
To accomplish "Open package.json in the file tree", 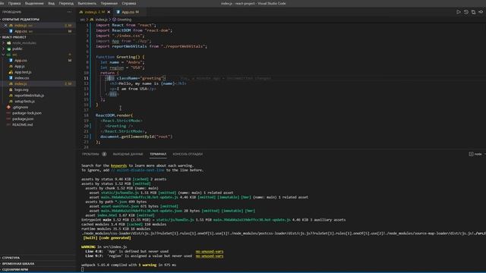I will pyautogui.click(x=23, y=119).
